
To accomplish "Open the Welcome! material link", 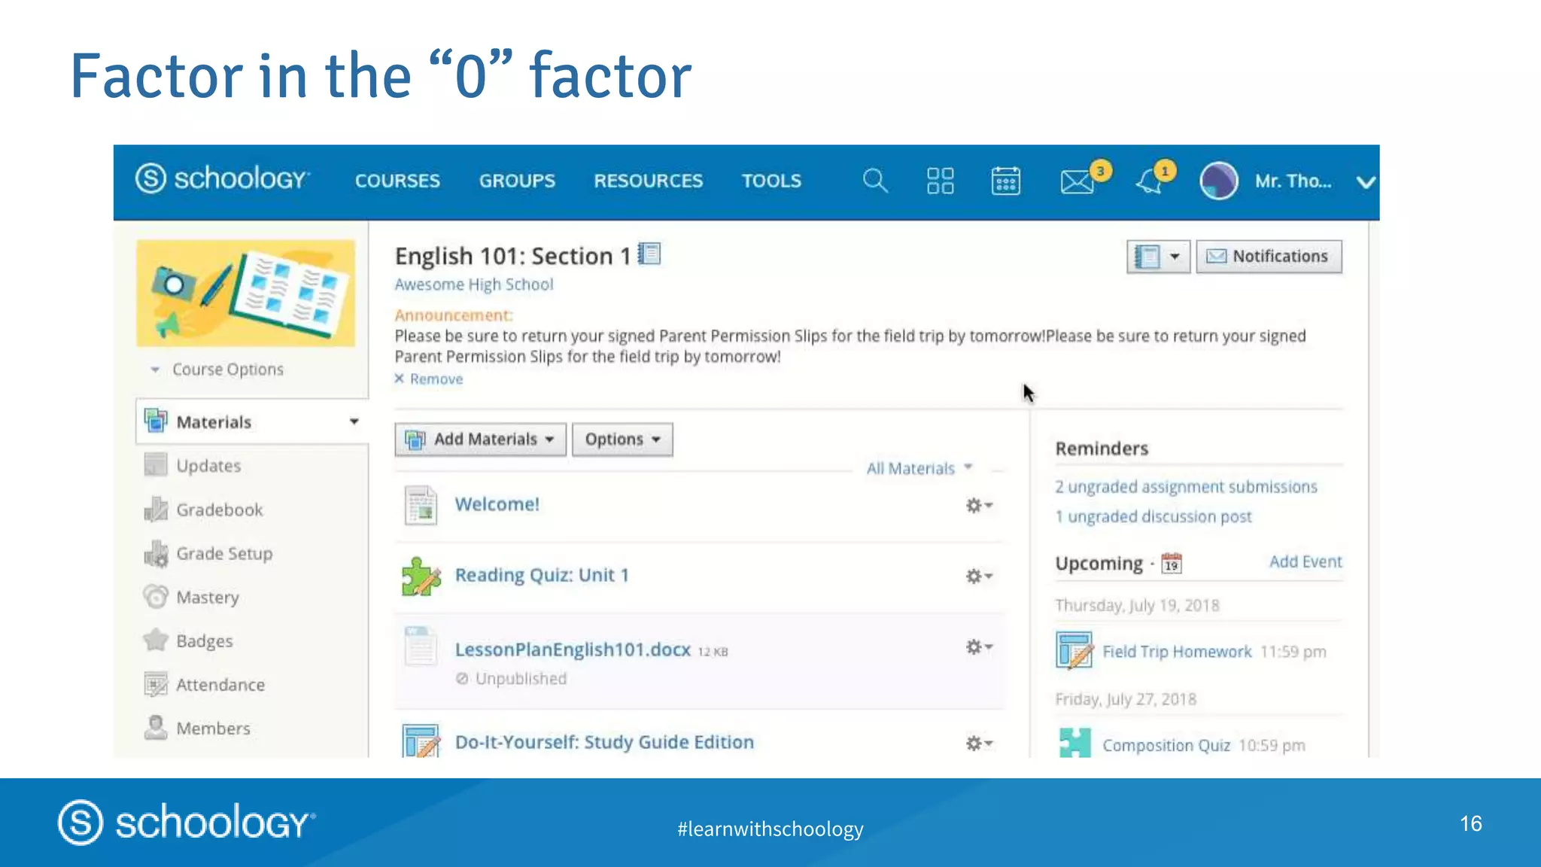I will pos(497,504).
